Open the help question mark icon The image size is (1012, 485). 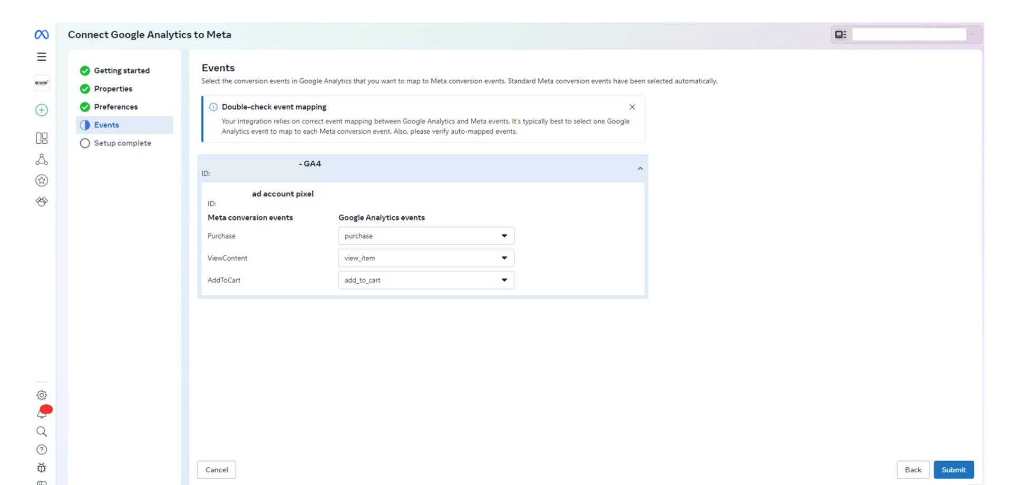tap(42, 450)
